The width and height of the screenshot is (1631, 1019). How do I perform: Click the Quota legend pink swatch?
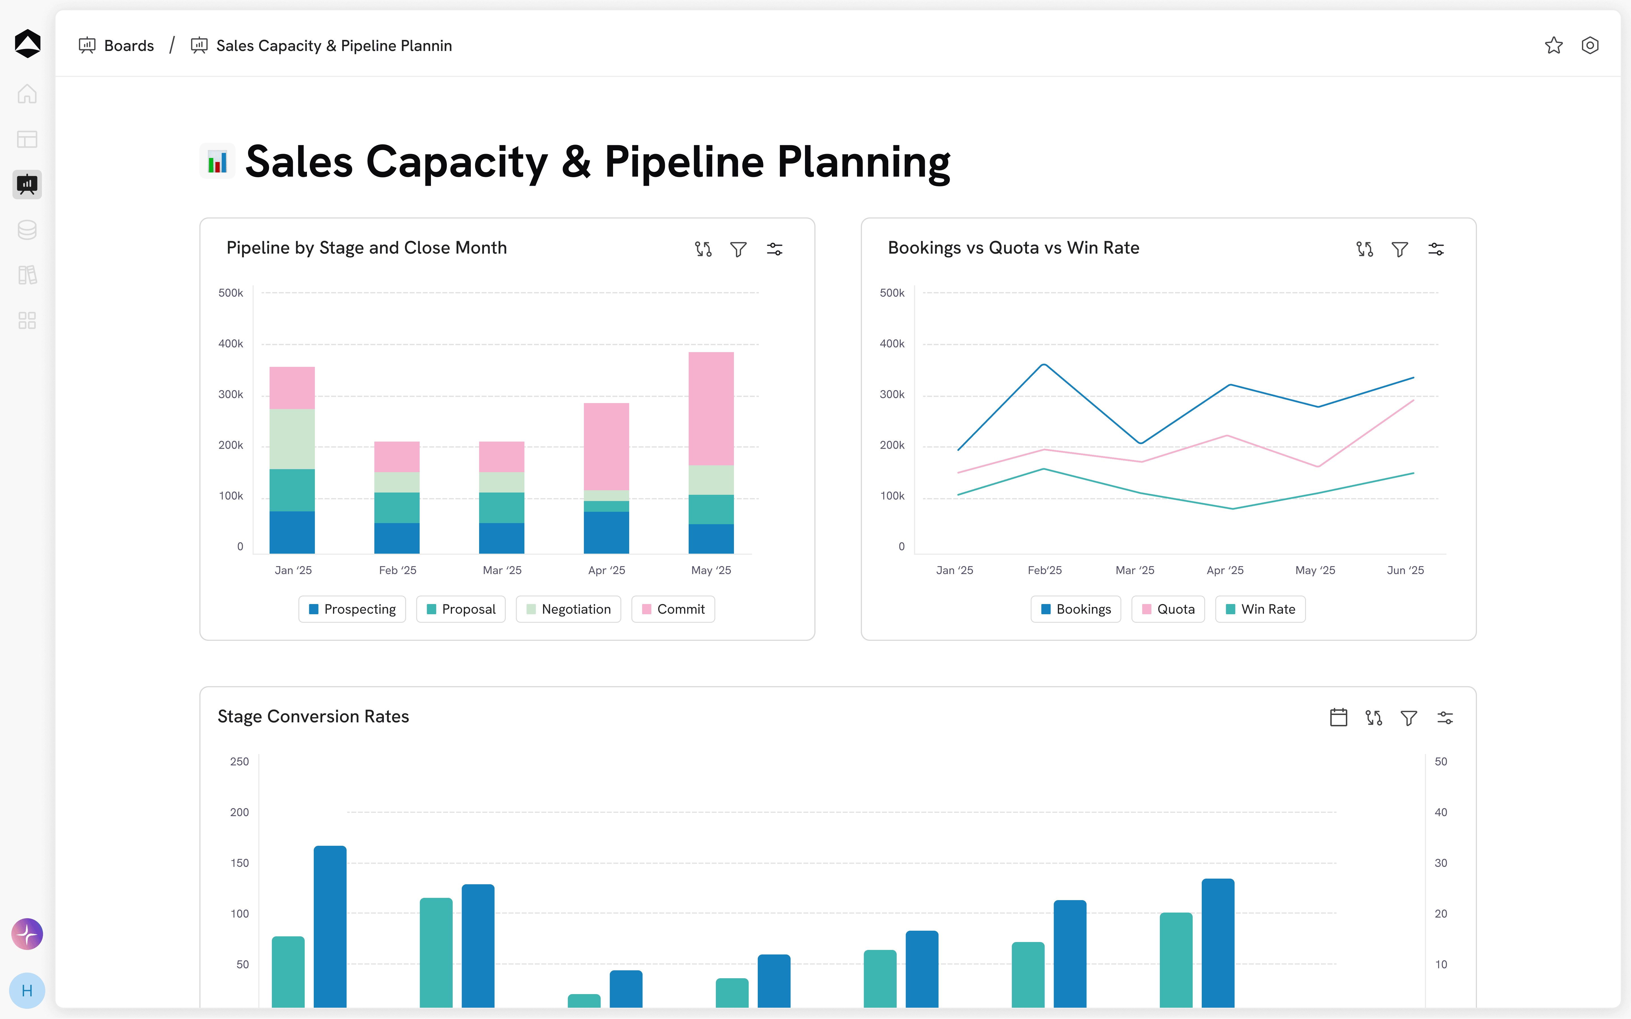tap(1147, 609)
